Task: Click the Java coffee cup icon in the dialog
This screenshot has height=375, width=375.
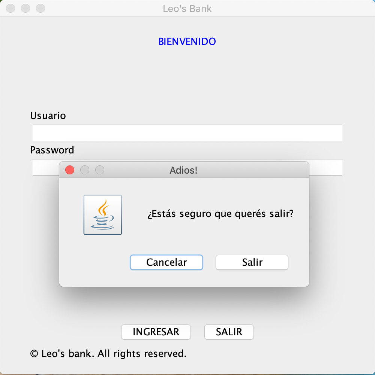Action: point(102,214)
